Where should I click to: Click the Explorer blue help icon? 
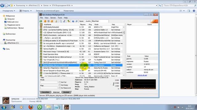point(194,11)
